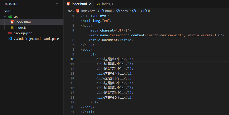Click the content attribute value on line 5
The width and height of the screenshot is (229, 115).
pyautogui.click(x=184, y=35)
